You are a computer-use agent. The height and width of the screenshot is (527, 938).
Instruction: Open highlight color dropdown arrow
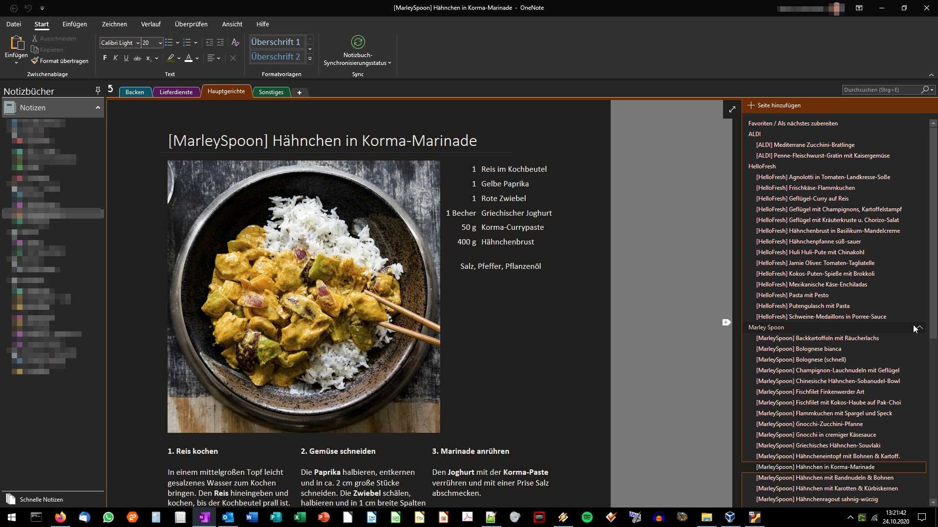179,59
